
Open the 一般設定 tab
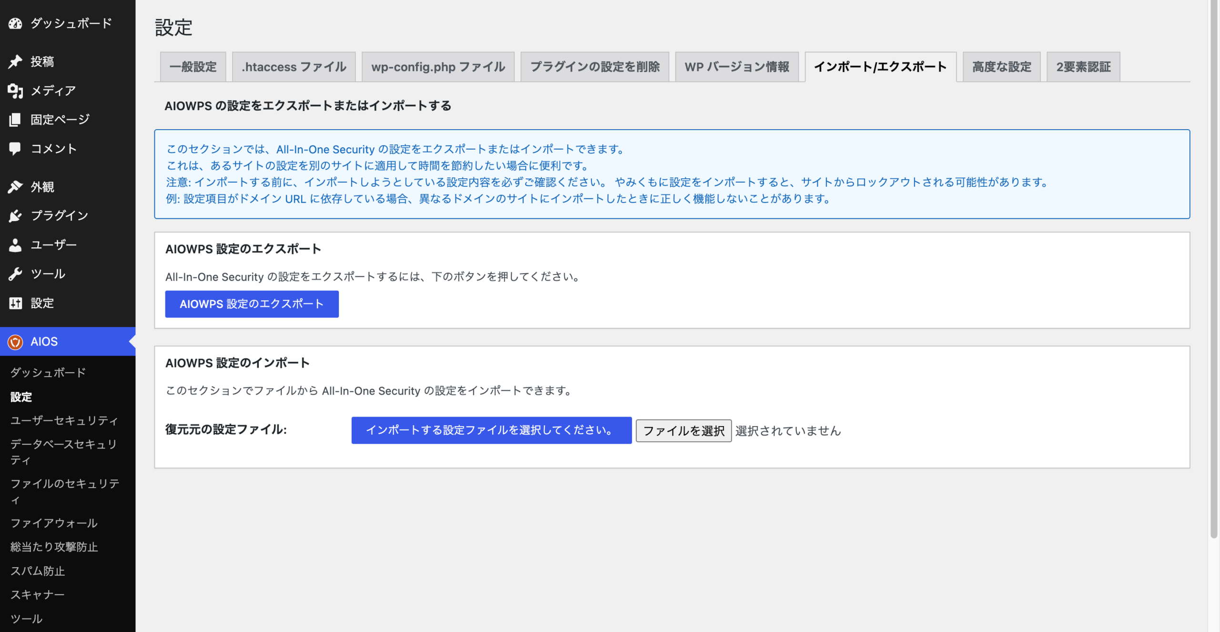click(193, 67)
